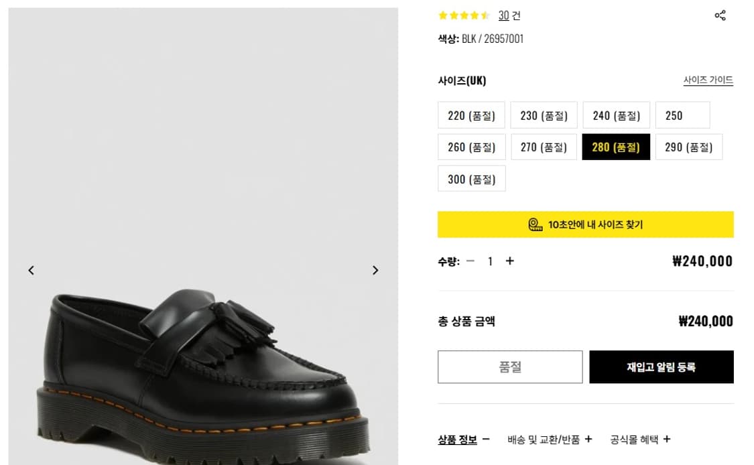Deselect the highlighted 280 (품절) size
Viewport: 754px width, 465px height.
coord(616,147)
